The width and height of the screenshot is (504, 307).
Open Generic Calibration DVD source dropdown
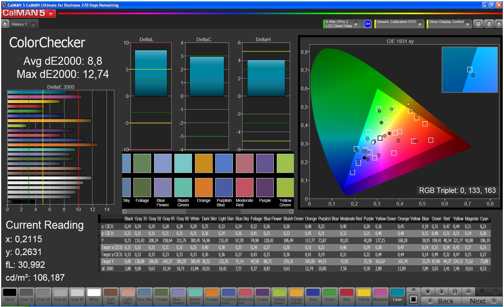pos(420,24)
